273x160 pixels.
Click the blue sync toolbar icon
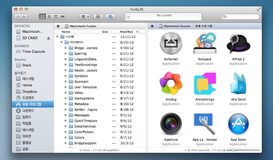pyautogui.click(x=111, y=16)
